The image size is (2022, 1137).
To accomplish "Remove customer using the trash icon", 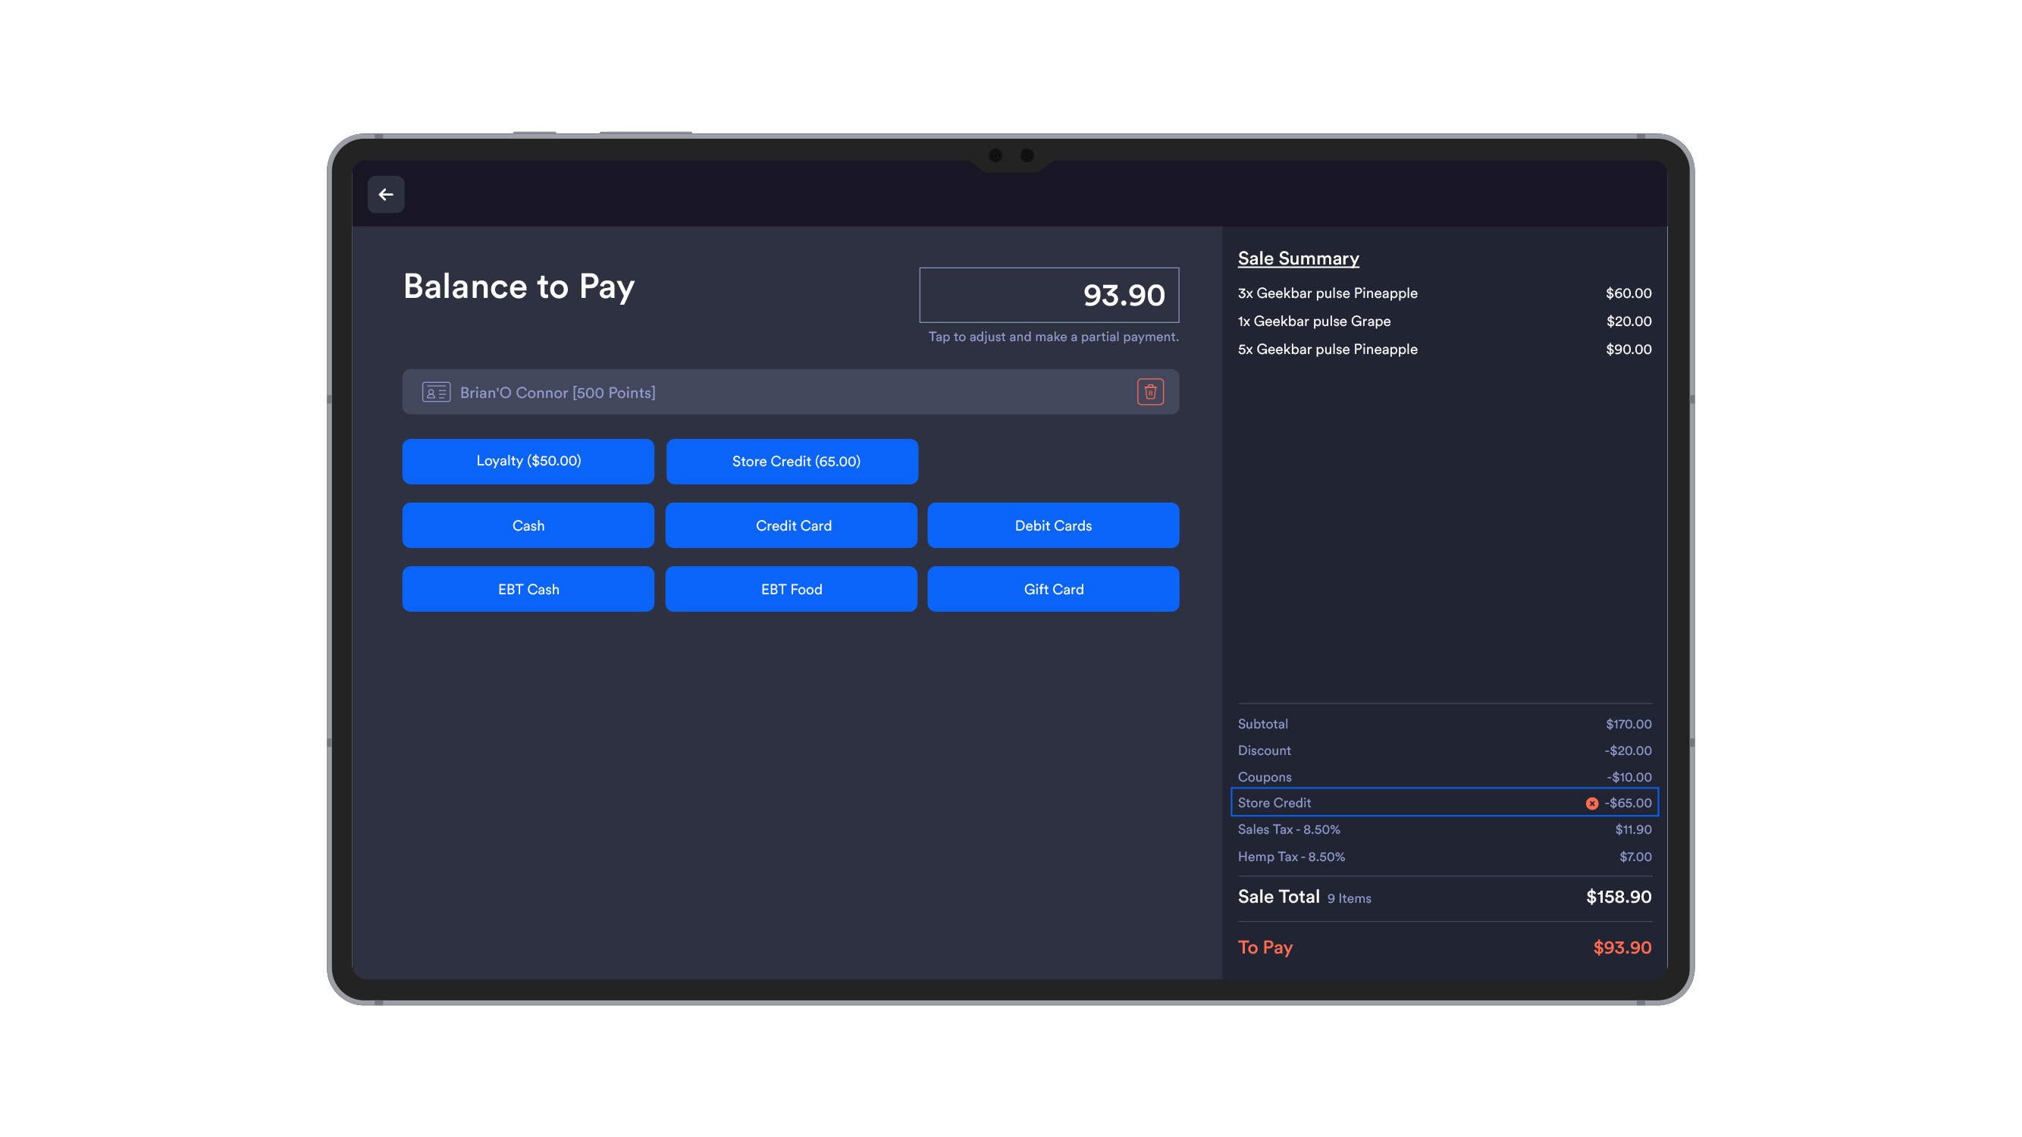I will tap(1151, 392).
